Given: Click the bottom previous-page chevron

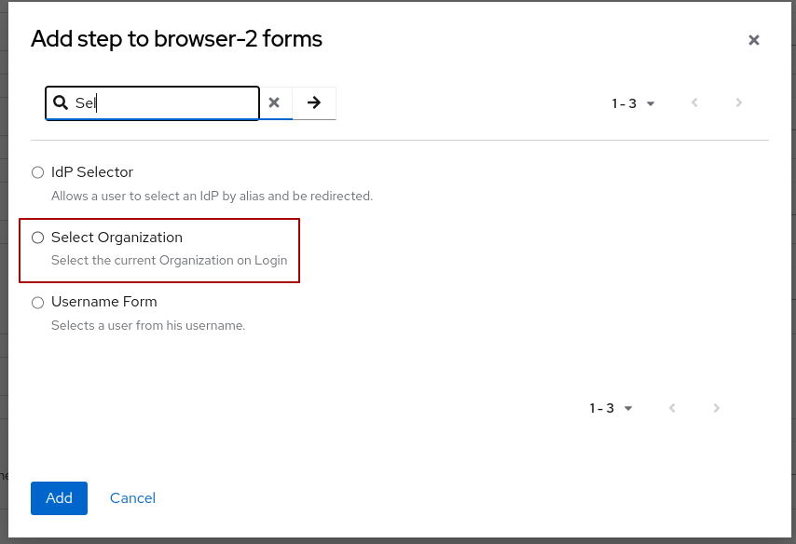Looking at the screenshot, I should [672, 408].
